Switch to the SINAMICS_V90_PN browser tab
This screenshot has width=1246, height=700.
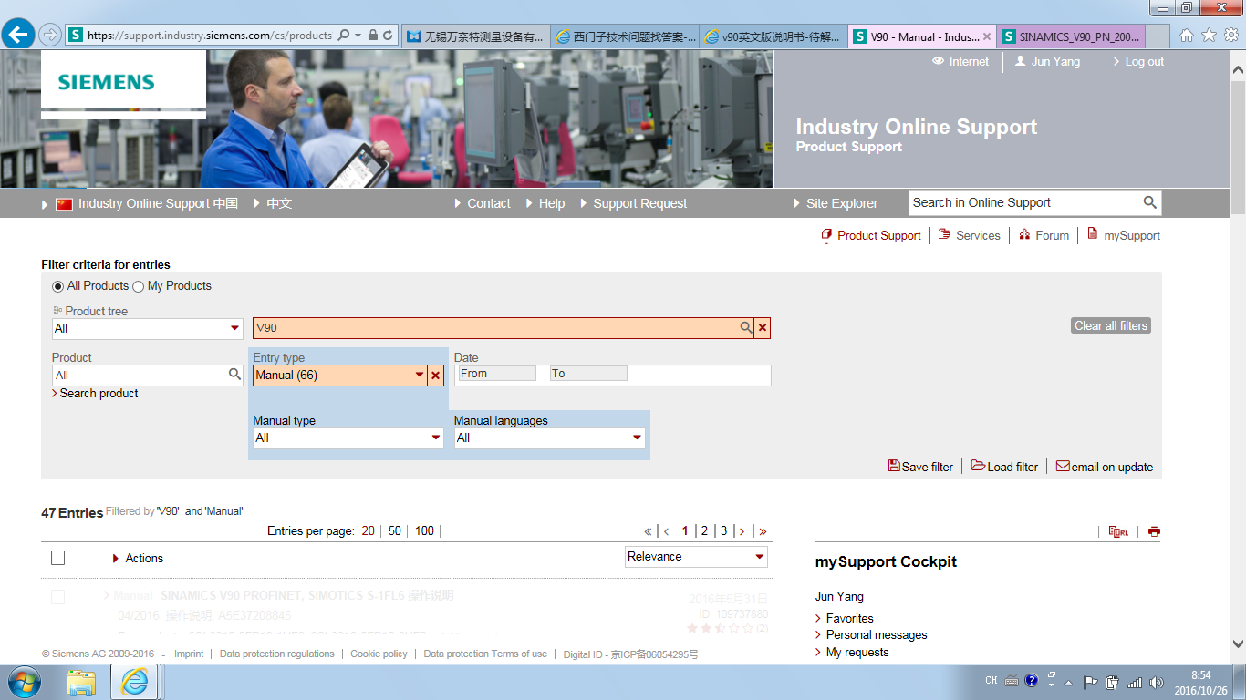coord(1071,36)
